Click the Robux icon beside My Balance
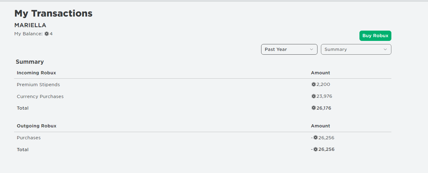 pyautogui.click(x=47, y=34)
